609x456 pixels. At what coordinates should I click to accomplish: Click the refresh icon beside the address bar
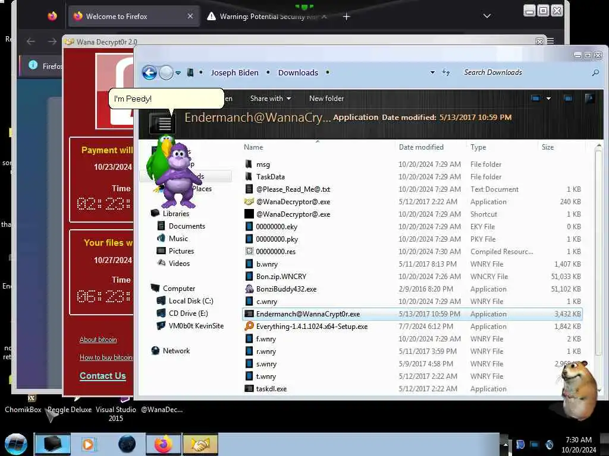pyautogui.click(x=446, y=72)
